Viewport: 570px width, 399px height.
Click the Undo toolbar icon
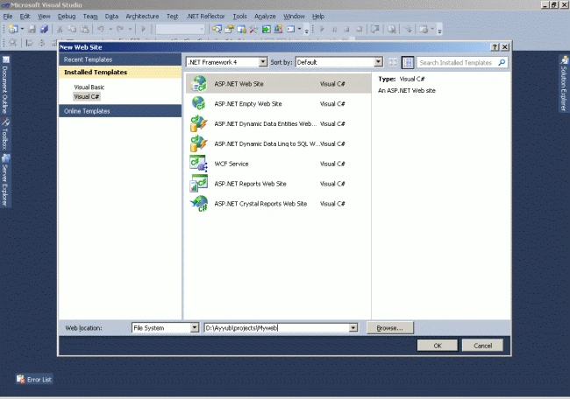[x=101, y=29]
